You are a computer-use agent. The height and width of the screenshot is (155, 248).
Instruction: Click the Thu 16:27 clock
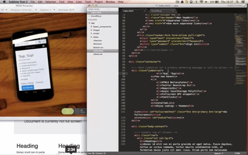pyautogui.click(x=227, y=2)
